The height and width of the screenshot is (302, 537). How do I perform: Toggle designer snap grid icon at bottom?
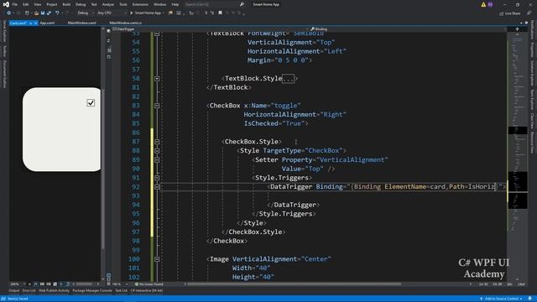(x=42, y=284)
